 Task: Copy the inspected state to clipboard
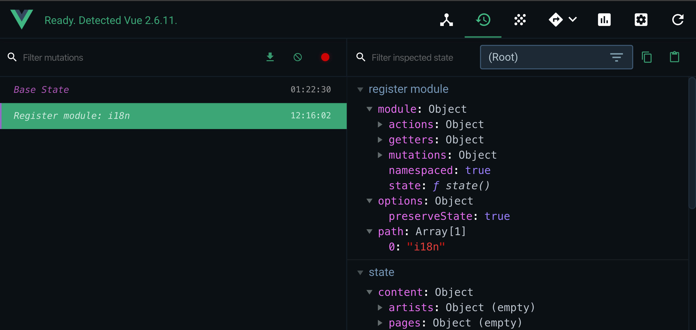point(647,57)
